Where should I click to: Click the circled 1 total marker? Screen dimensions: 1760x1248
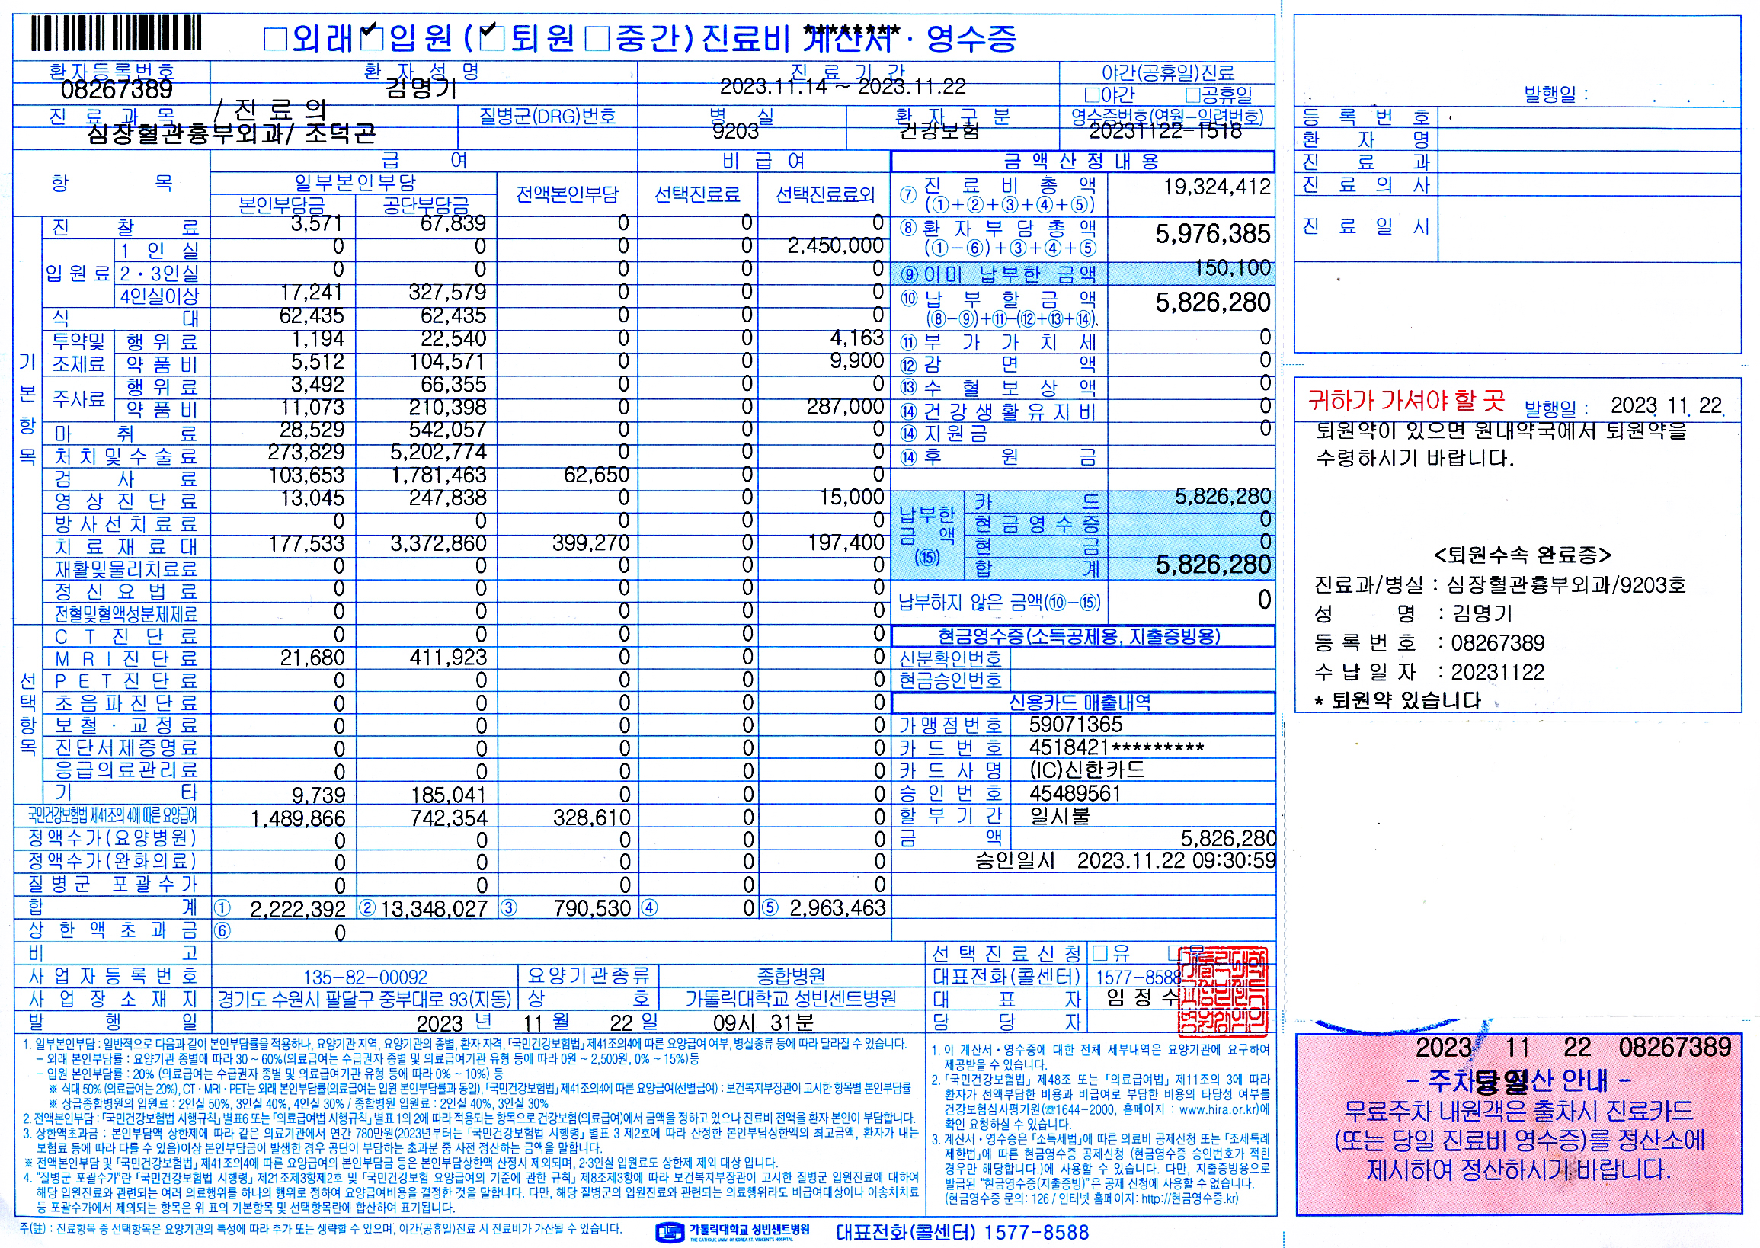[222, 908]
